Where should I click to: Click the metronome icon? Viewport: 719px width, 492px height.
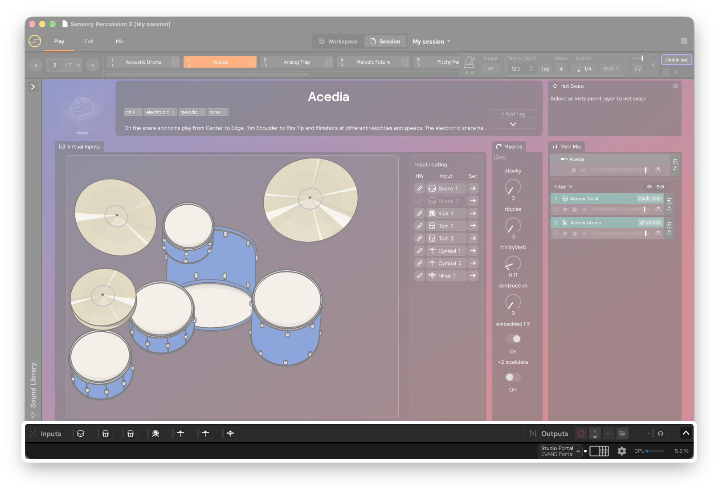click(x=470, y=62)
